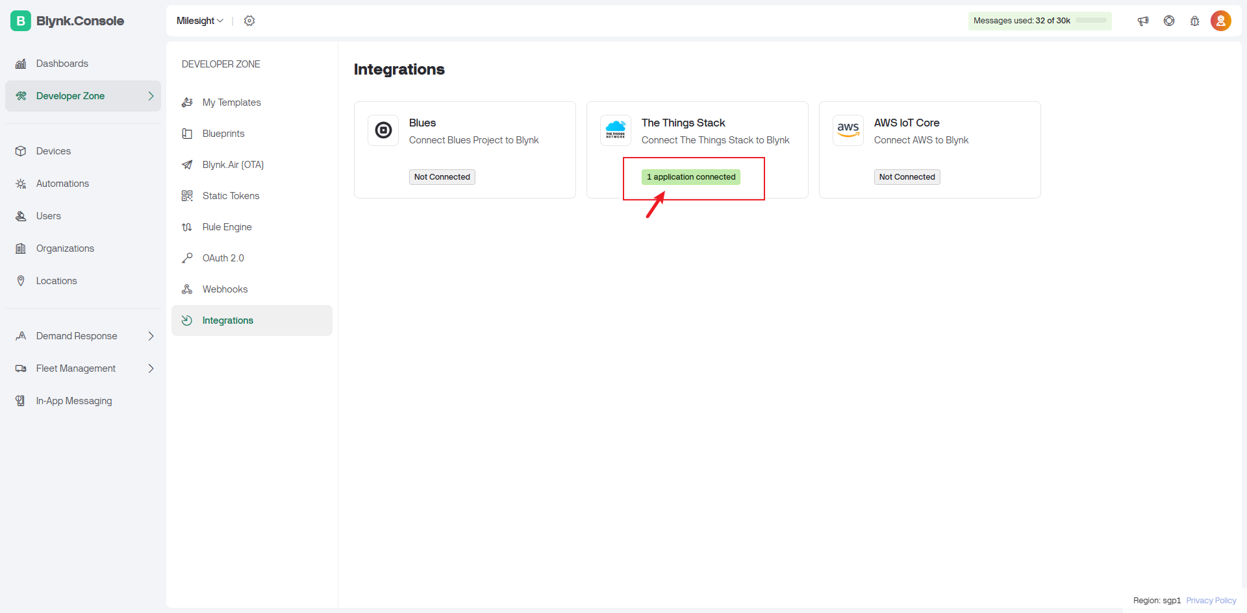1247x613 pixels.
Task: Click the Static Tokens QR icon
Action: [187, 196]
